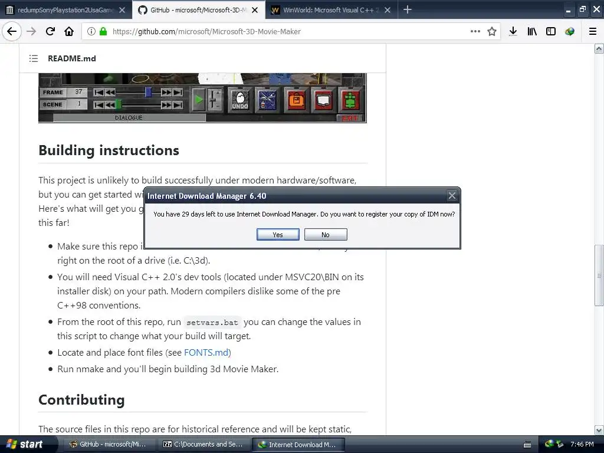Screen dimensions: 604x453
Task: Close the redumpSonyPlaystation2UsaGame tab
Action: 122,10
